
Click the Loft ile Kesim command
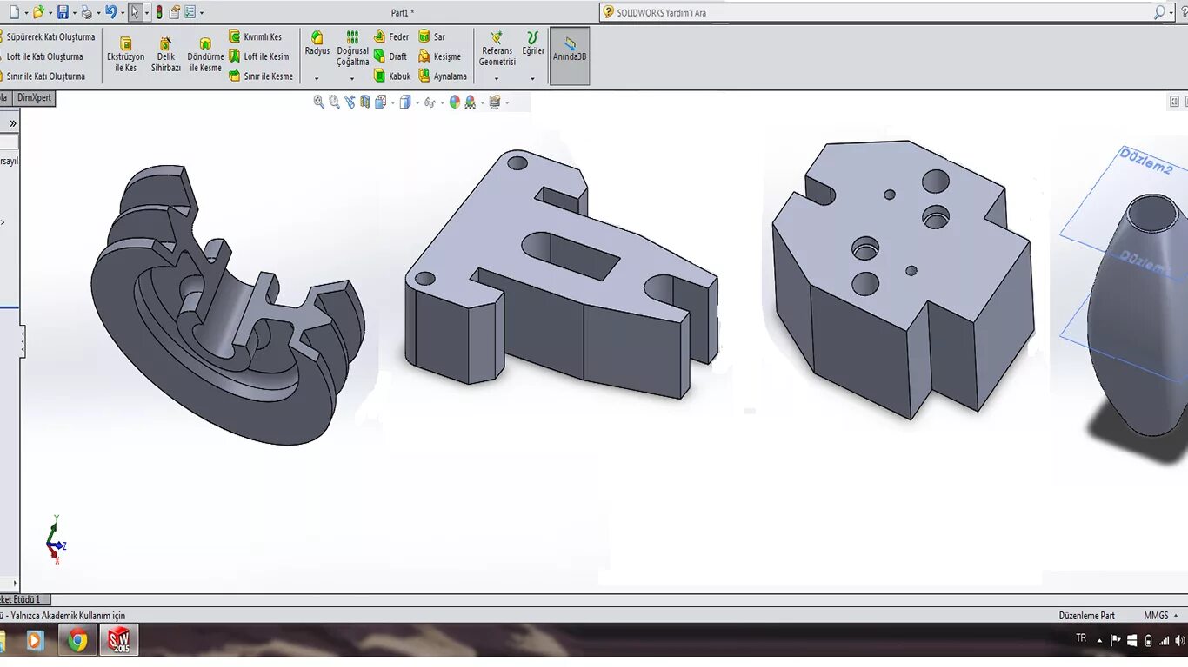coord(259,56)
